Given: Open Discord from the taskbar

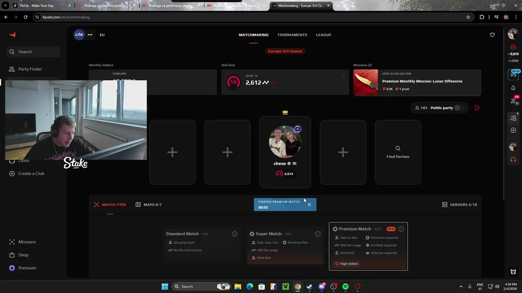Looking at the screenshot, I should tap(322, 286).
